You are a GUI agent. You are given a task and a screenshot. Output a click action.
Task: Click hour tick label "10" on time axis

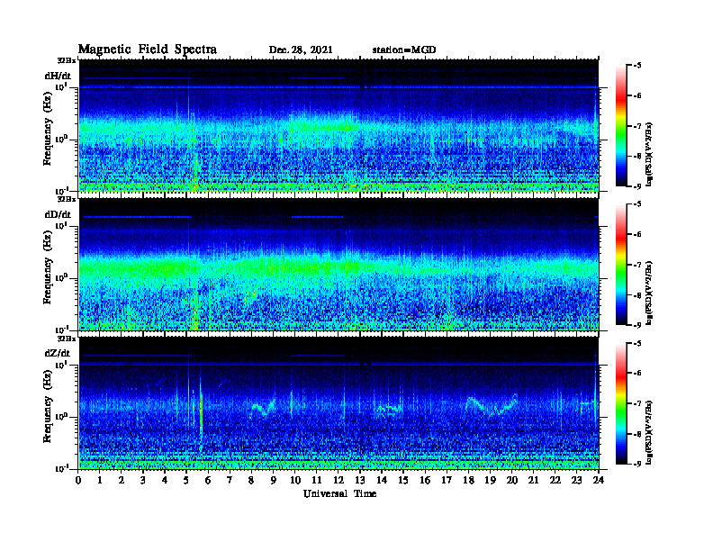click(295, 480)
